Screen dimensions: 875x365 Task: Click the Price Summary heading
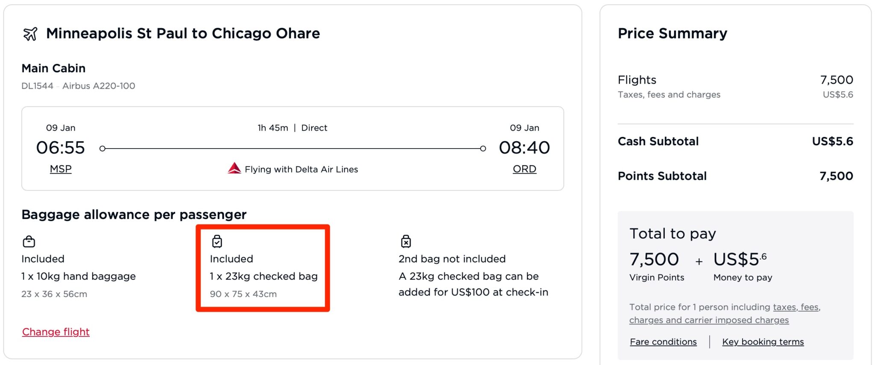(672, 33)
